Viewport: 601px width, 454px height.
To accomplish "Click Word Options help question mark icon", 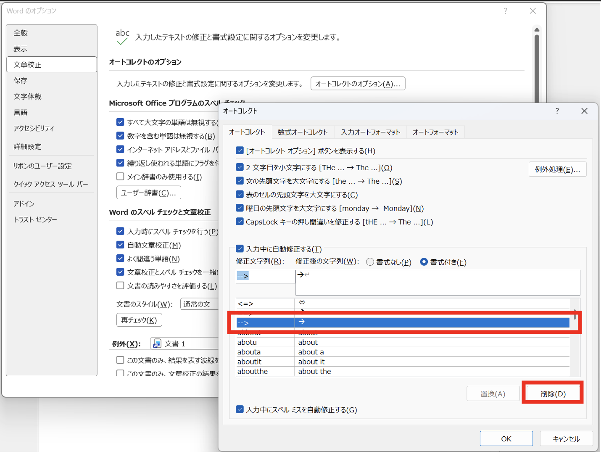I will tap(505, 11).
